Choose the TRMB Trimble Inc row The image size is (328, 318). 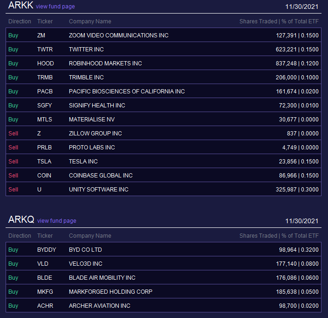(x=164, y=78)
